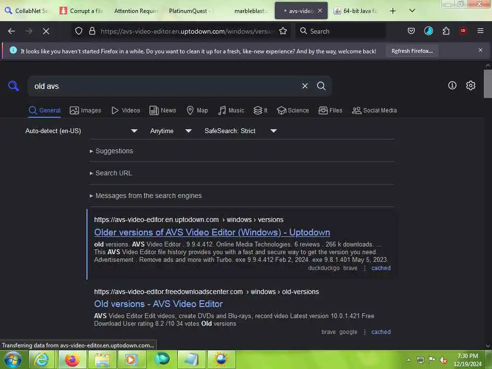Open a new tab with plus button
The image size is (492, 369).
(393, 11)
